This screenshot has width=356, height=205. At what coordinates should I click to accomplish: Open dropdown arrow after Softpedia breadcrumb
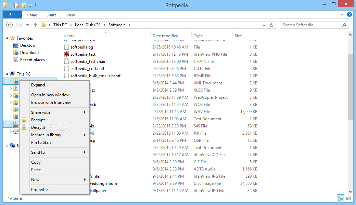coord(130,25)
